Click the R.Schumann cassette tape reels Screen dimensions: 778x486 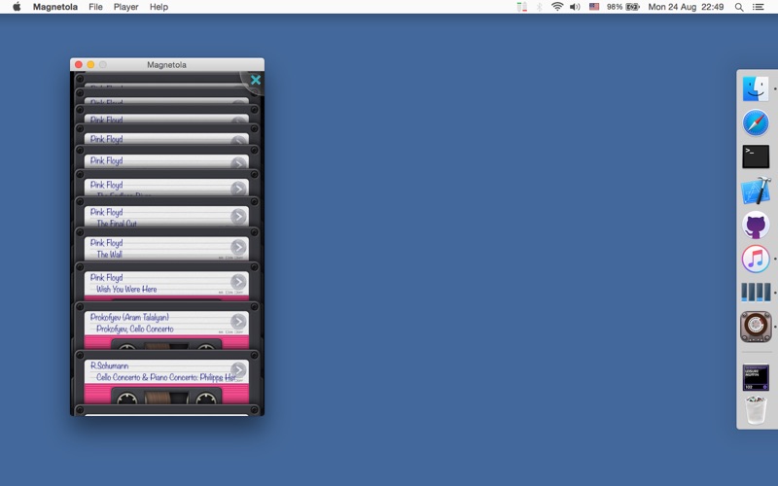point(166,398)
